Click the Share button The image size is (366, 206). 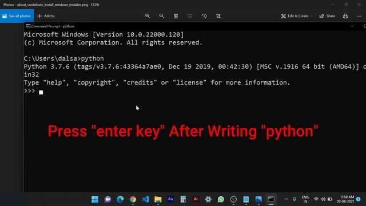tap(328, 16)
